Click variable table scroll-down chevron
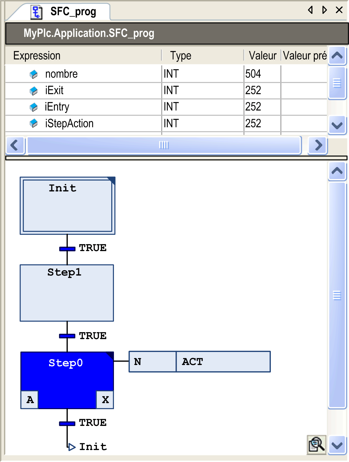The height and width of the screenshot is (462, 349). pos(337,125)
